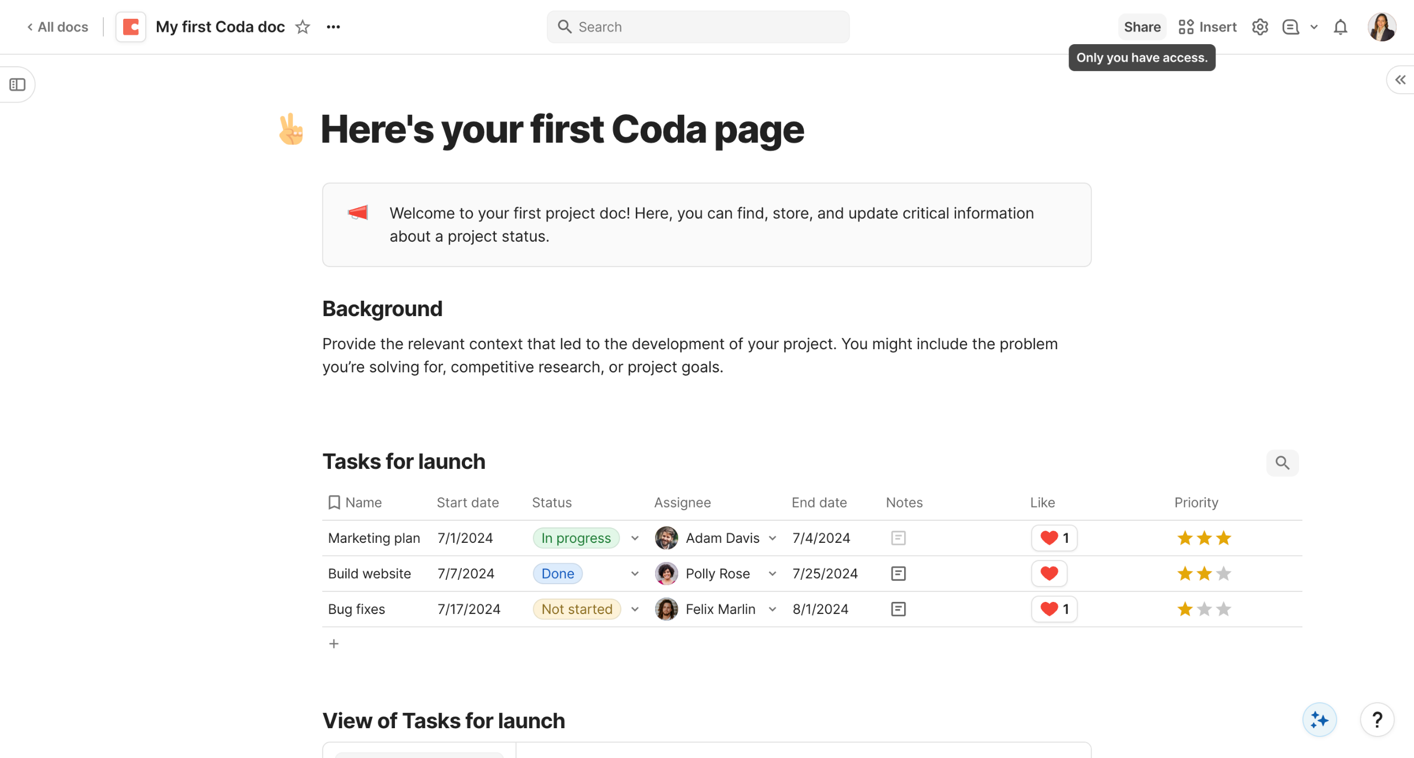Click the Share button
The height and width of the screenshot is (758, 1414).
click(1142, 27)
